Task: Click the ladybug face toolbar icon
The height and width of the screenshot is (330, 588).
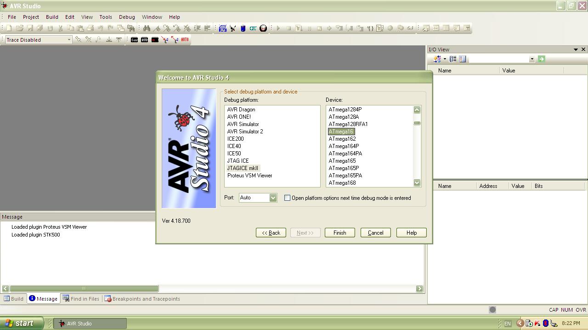Action: point(263,28)
